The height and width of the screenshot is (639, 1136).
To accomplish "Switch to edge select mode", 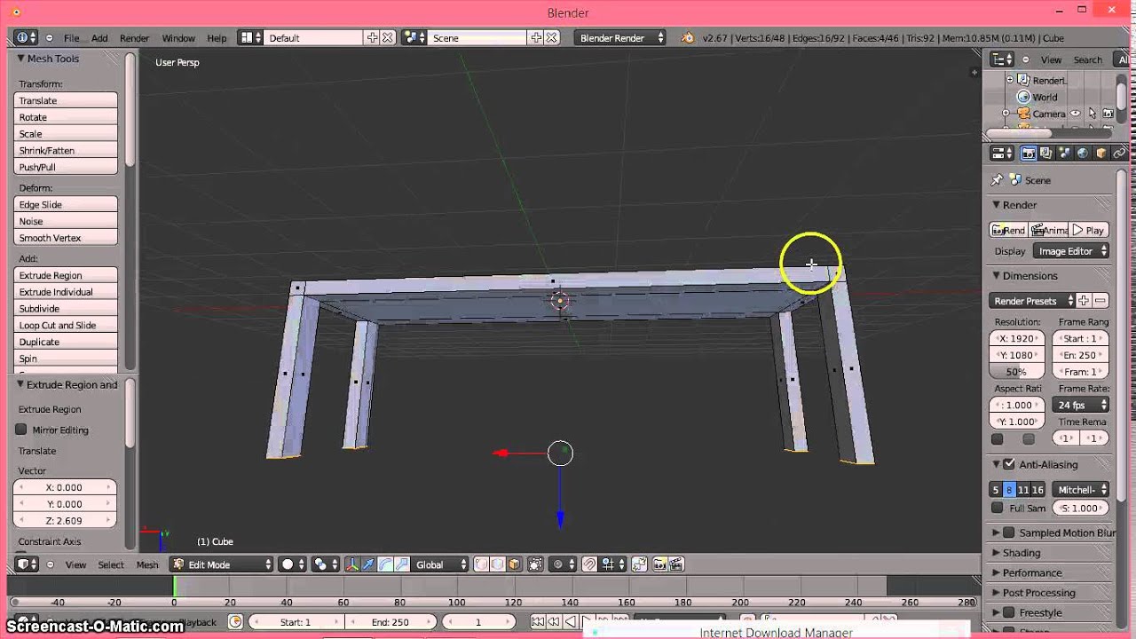I will tap(497, 564).
